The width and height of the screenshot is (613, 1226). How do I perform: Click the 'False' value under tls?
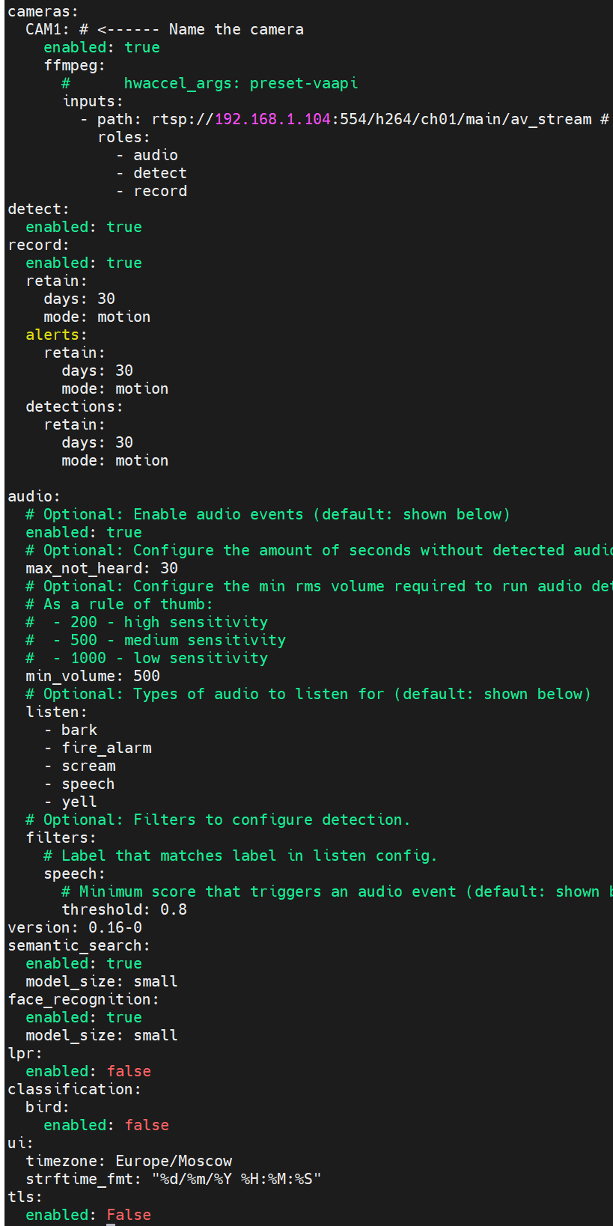click(129, 1215)
